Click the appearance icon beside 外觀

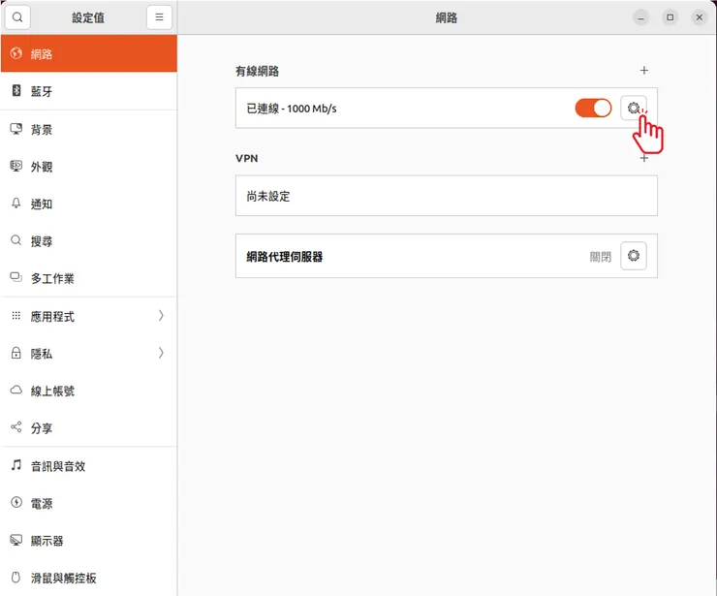16,166
